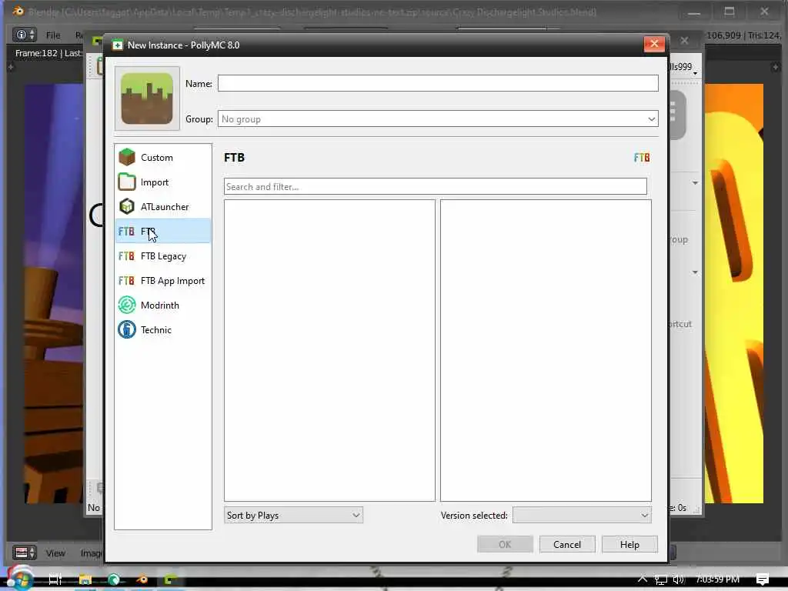Close the Blender window

pyautogui.click(x=764, y=12)
